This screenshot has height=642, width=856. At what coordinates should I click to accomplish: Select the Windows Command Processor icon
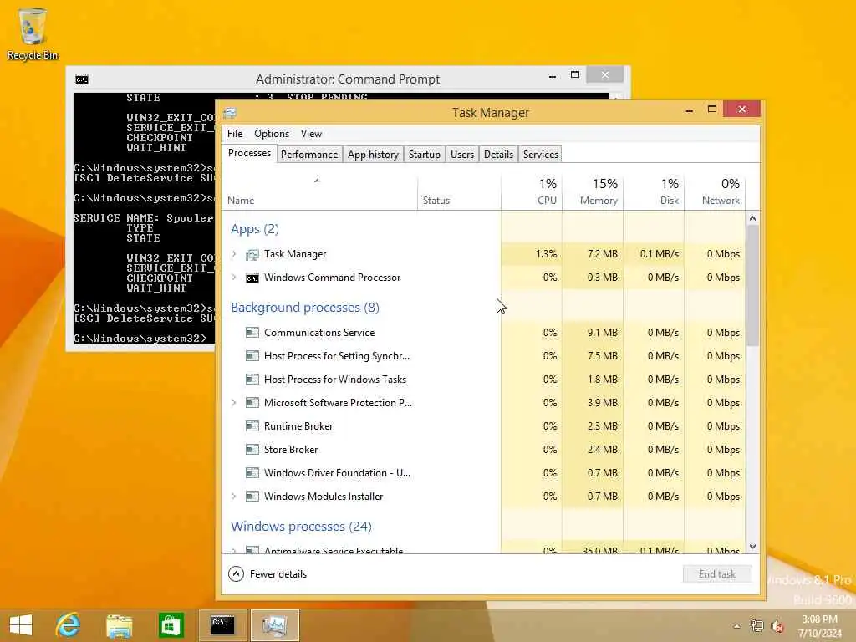coord(252,278)
